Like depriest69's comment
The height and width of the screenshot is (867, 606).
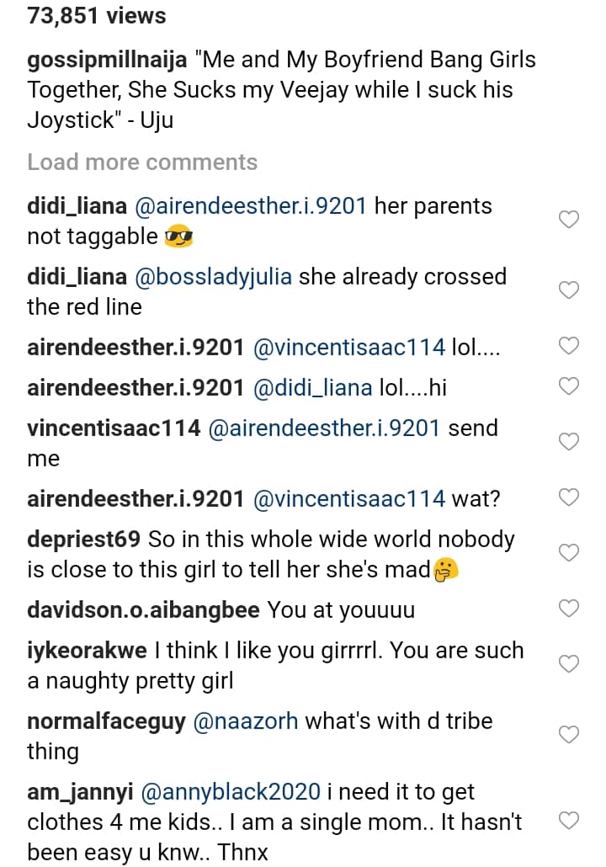[x=569, y=553]
